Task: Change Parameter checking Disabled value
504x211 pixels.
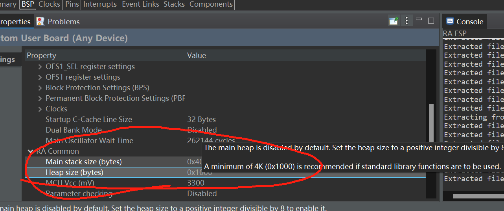Action: (202, 193)
